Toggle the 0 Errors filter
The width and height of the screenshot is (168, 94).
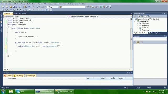(x=8, y=75)
